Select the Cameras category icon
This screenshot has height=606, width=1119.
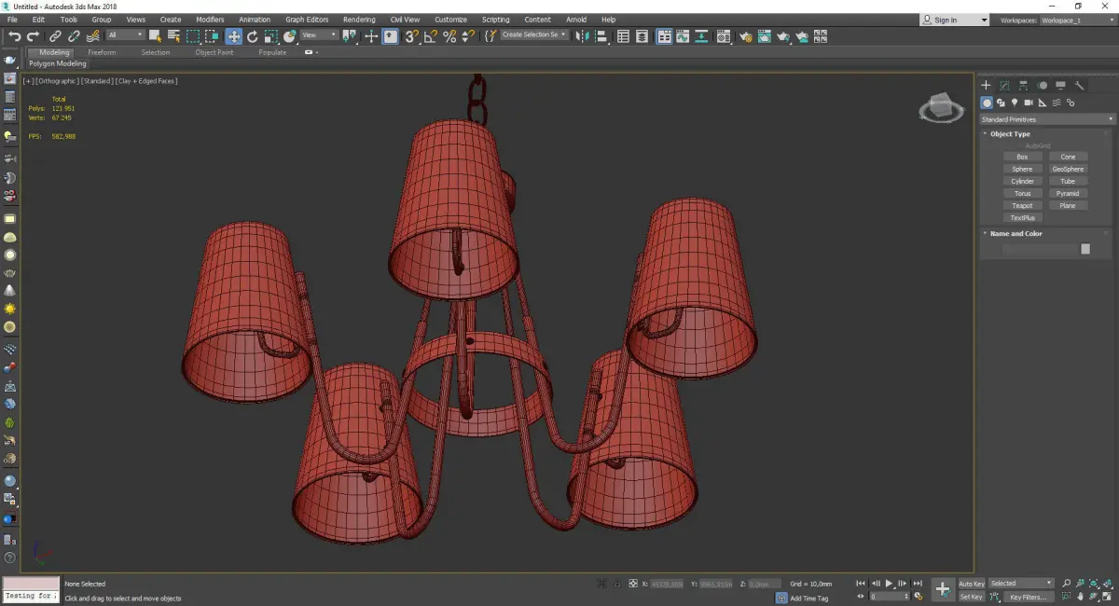point(1029,103)
